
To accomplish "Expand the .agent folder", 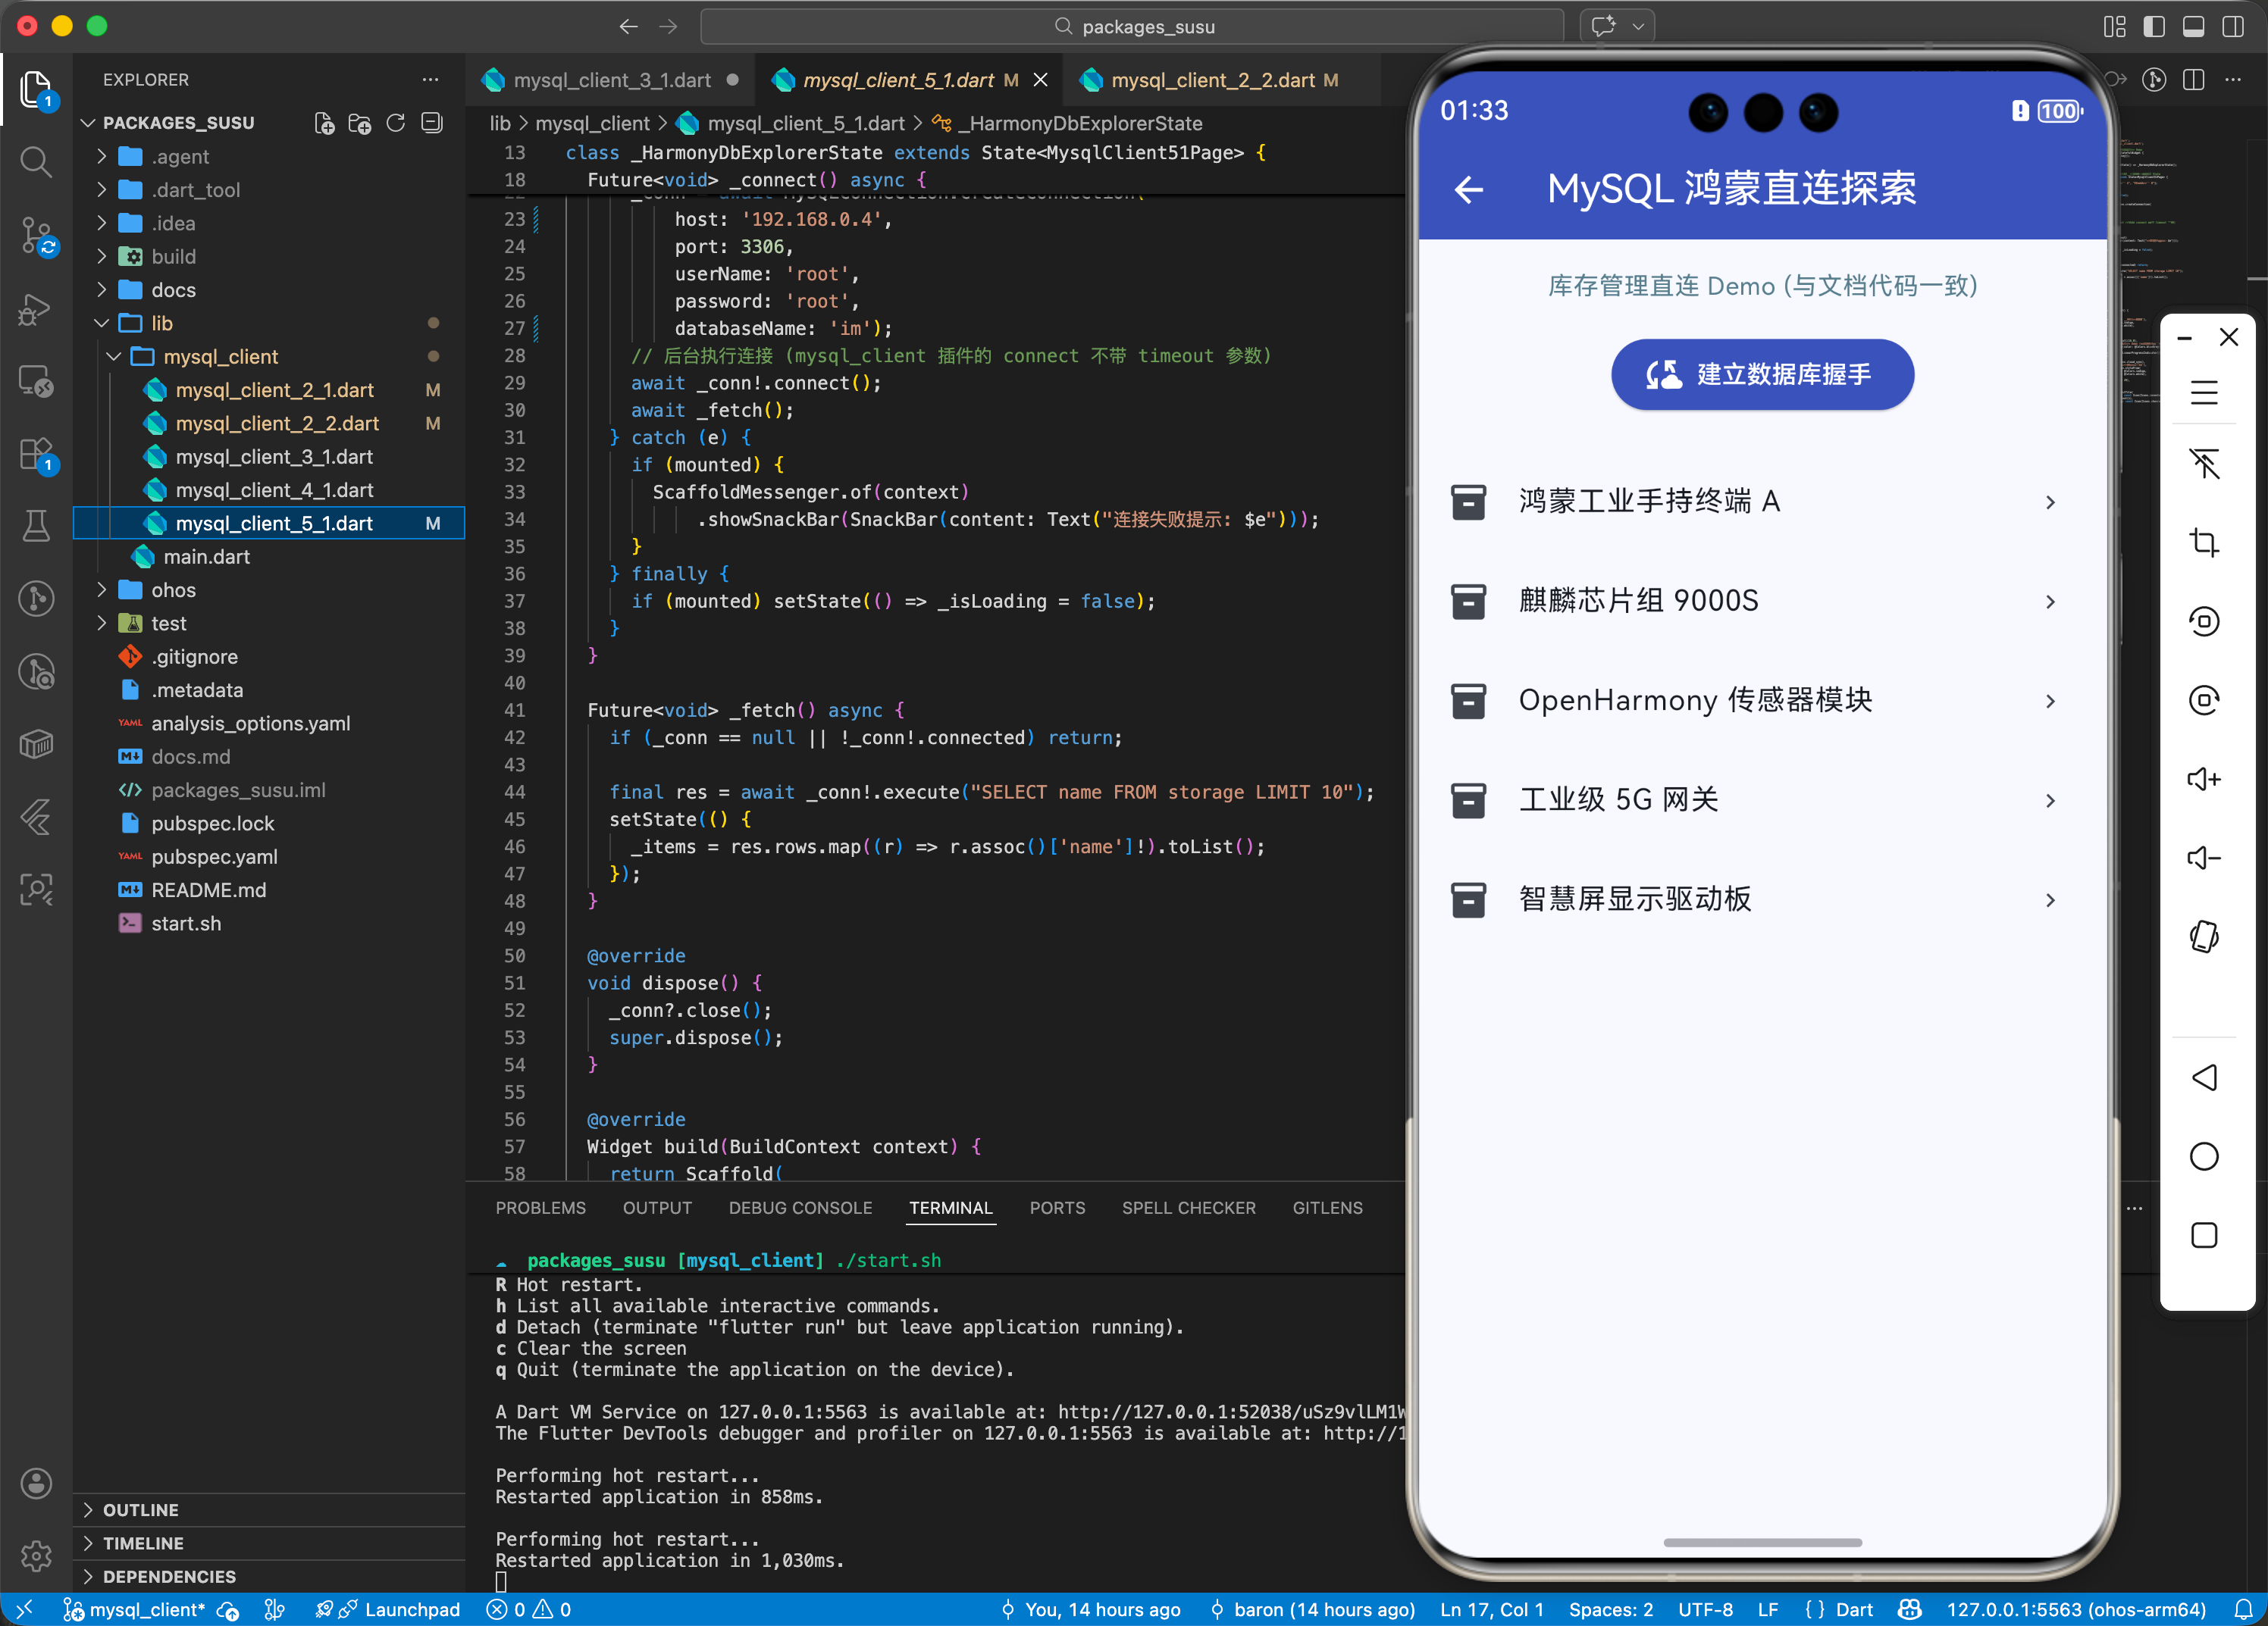I will (x=270, y=157).
